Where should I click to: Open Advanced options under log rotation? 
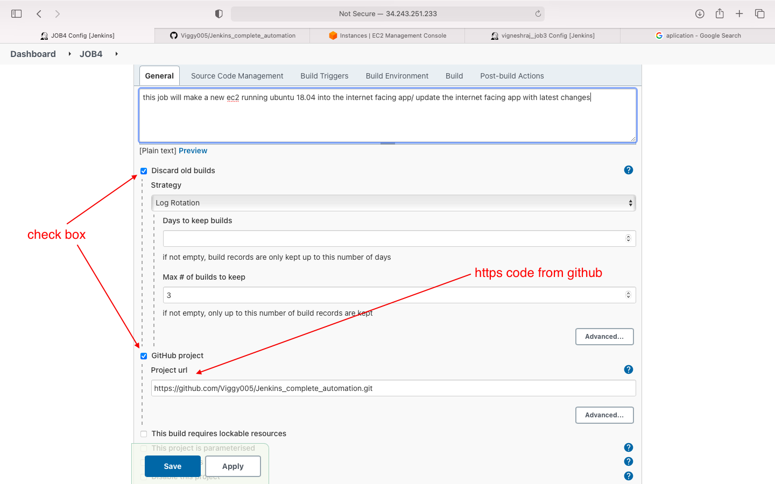click(604, 337)
